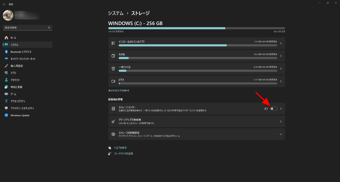Image resolution: width=340 pixels, height=182 pixels.
Task: Click the システム monitor icon
Action: click(6, 45)
